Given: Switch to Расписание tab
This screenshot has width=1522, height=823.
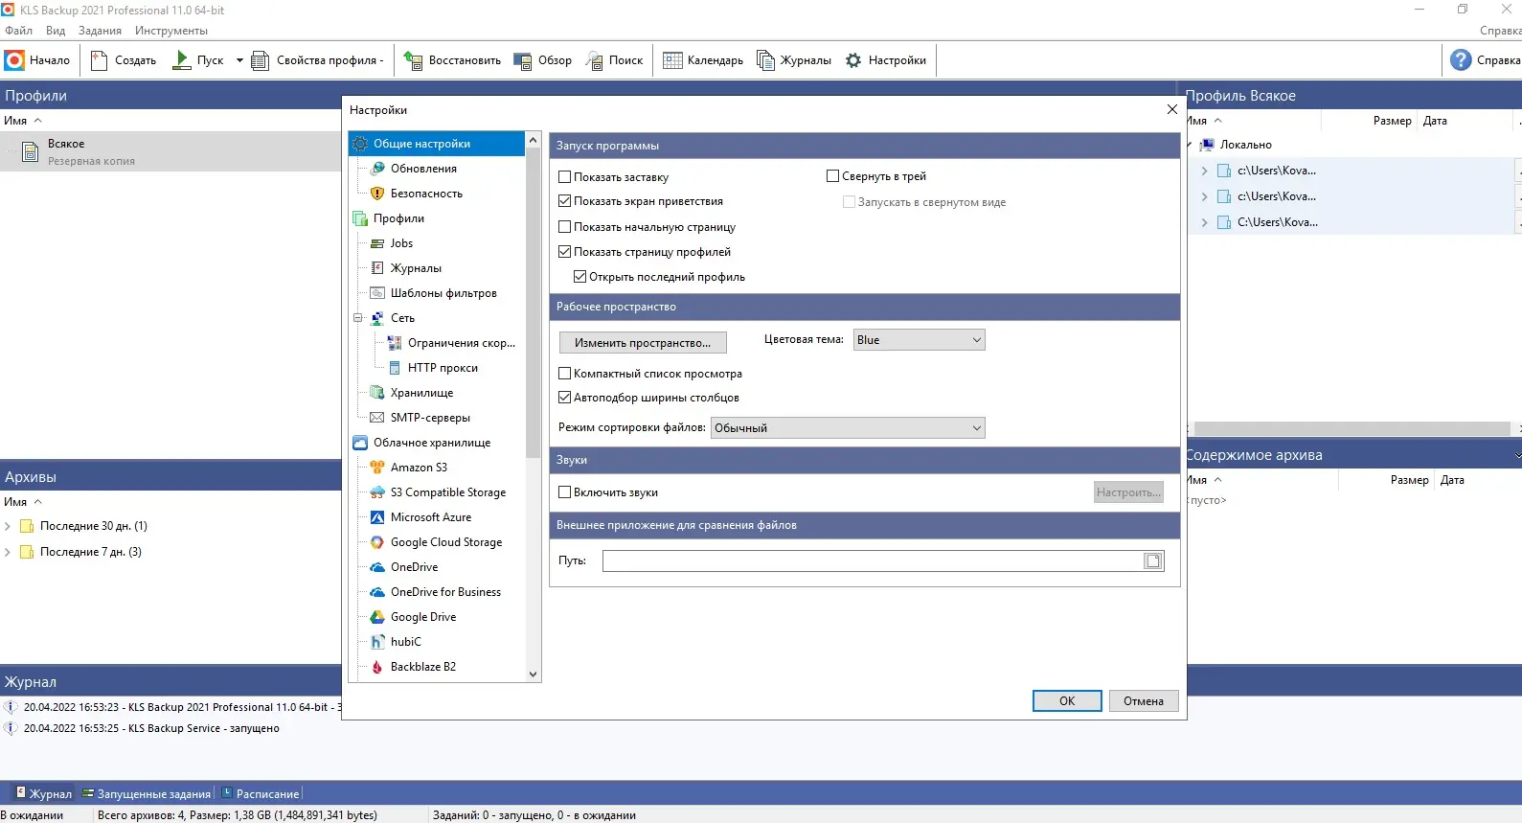Looking at the screenshot, I should 261,793.
